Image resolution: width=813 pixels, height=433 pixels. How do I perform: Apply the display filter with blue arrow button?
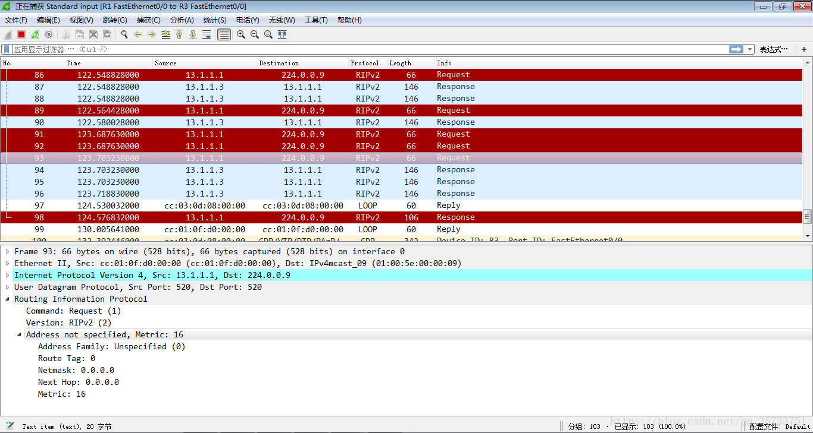[x=737, y=49]
